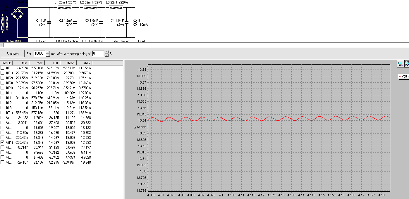Decrease reporting delay with down arrow
This screenshot has height=199, width=409.
pyautogui.click(x=106, y=55)
